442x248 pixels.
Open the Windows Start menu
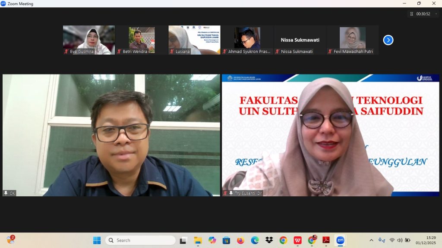(x=97, y=240)
